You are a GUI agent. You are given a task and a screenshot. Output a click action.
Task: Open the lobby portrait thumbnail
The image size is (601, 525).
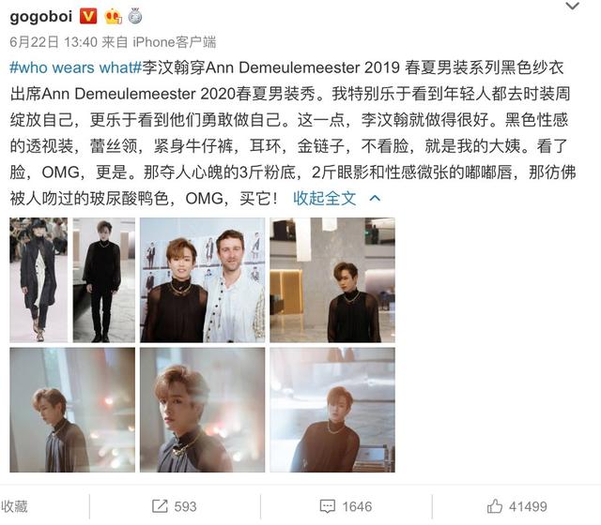click(332, 279)
